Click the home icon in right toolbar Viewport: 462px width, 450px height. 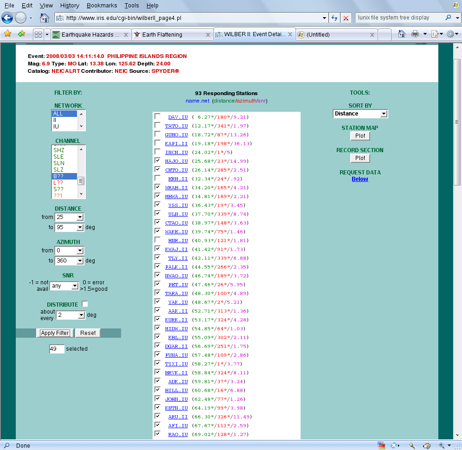[401, 34]
